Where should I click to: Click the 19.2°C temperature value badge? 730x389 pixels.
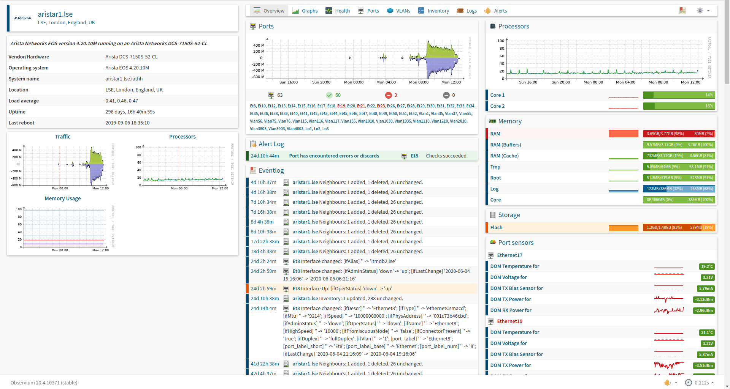click(707, 266)
